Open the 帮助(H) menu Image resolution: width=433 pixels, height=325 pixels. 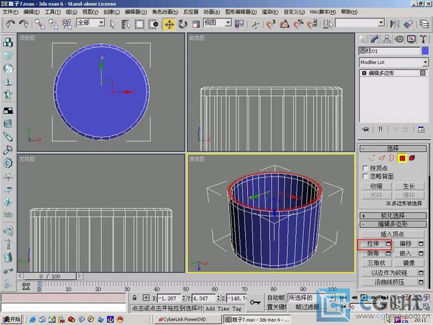click(349, 12)
